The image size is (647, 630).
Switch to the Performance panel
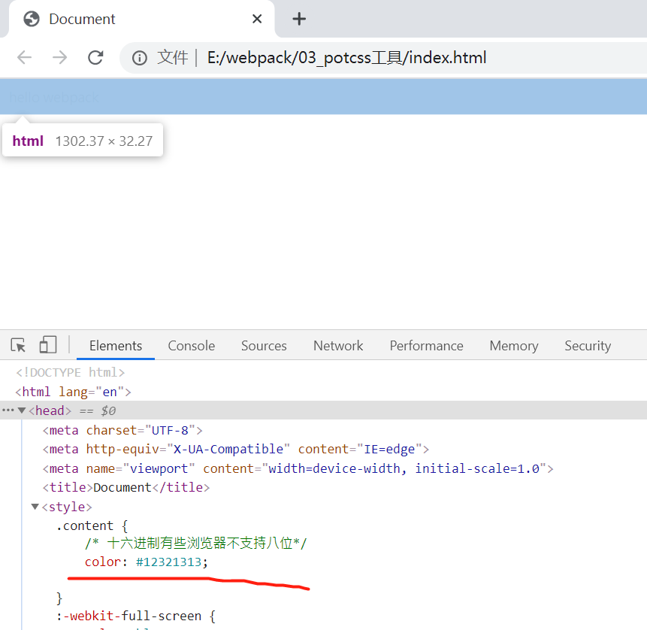coord(426,345)
